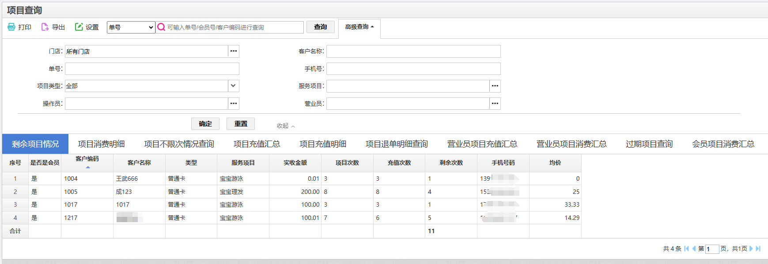Select the 成123 customer name cell
768x264 pixels.
tap(139, 192)
